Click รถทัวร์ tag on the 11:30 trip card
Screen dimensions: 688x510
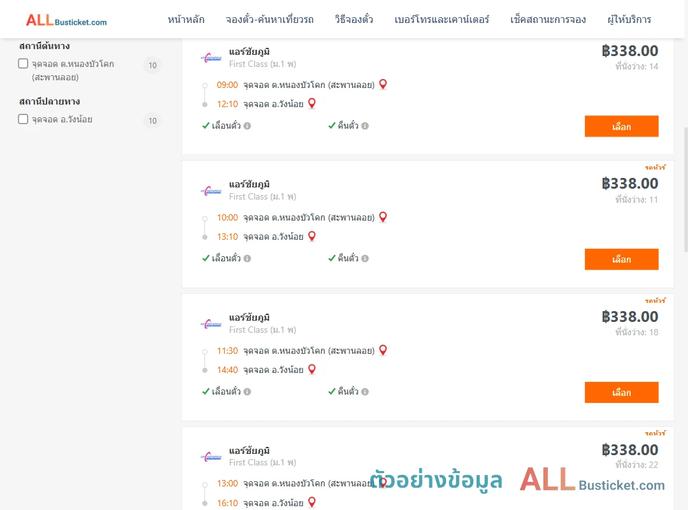(655, 300)
